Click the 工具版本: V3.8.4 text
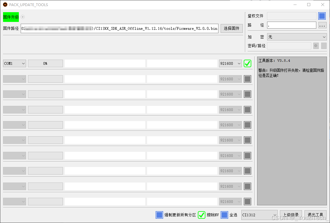Screen dimensions: 330x223 click(x=274, y=61)
